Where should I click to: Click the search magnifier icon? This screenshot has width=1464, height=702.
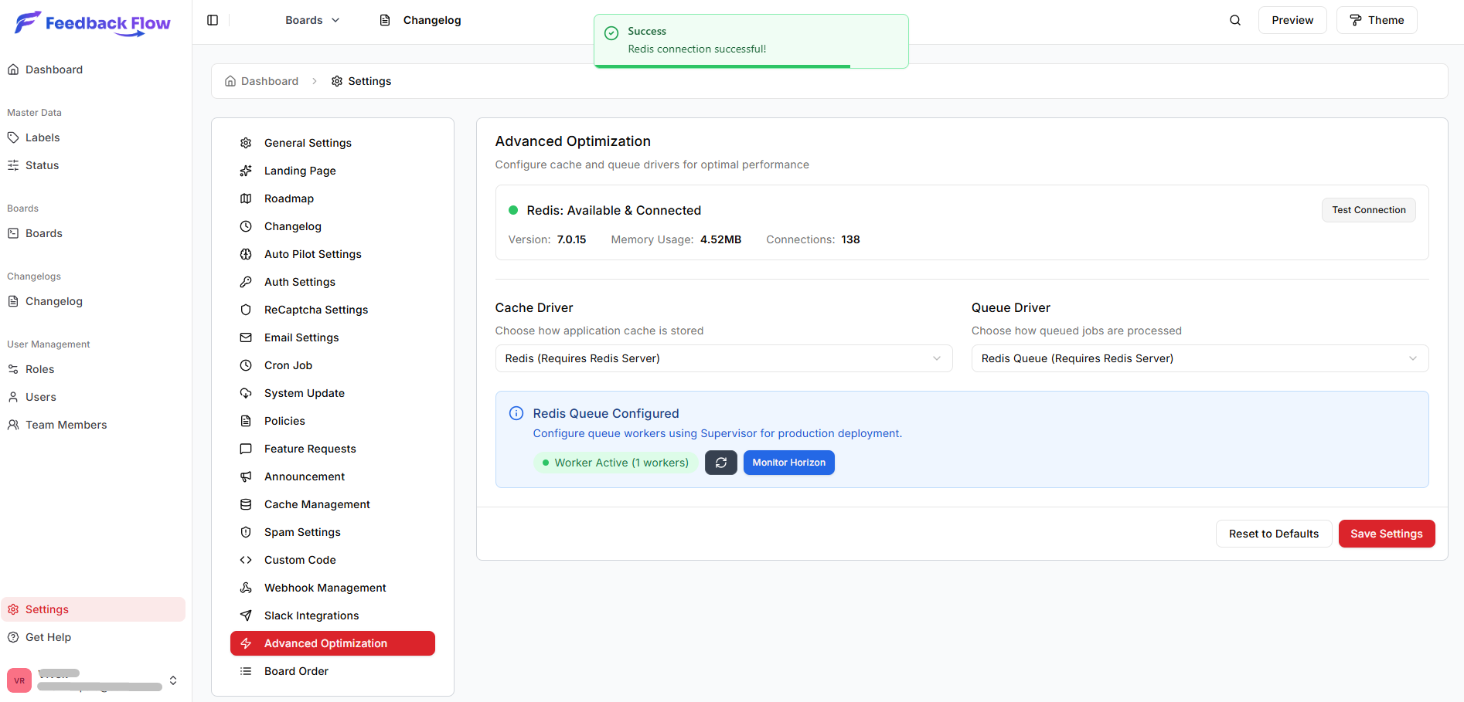1234,20
